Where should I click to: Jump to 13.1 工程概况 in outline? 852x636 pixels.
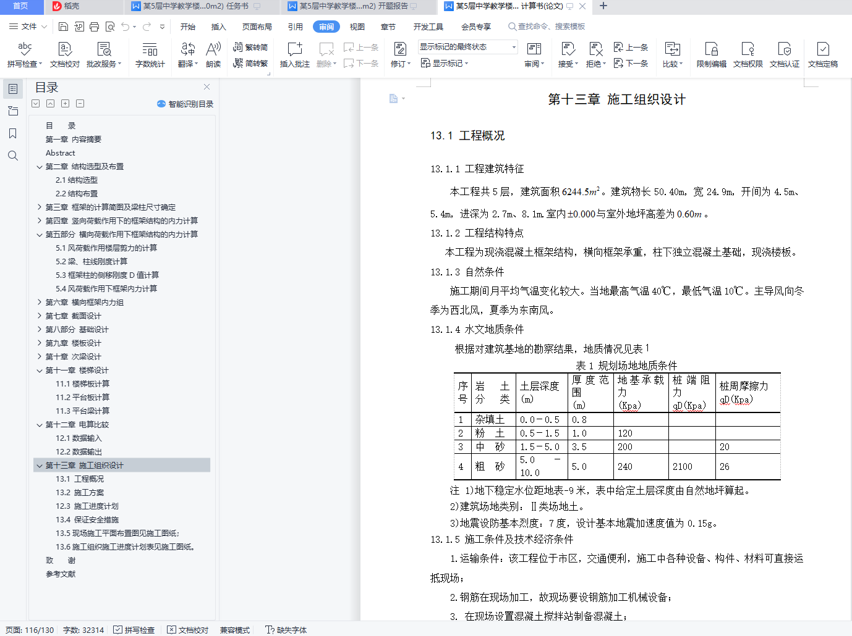coord(80,479)
